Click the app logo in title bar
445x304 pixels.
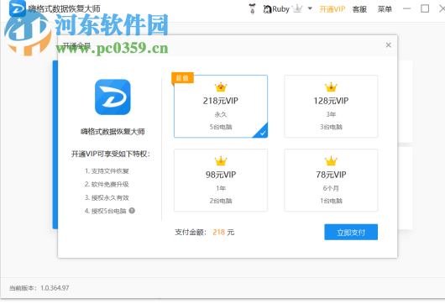18,8
